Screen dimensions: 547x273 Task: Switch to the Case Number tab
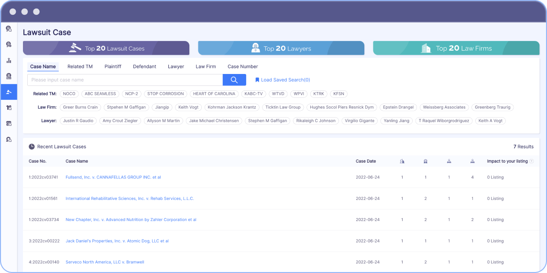click(x=242, y=67)
